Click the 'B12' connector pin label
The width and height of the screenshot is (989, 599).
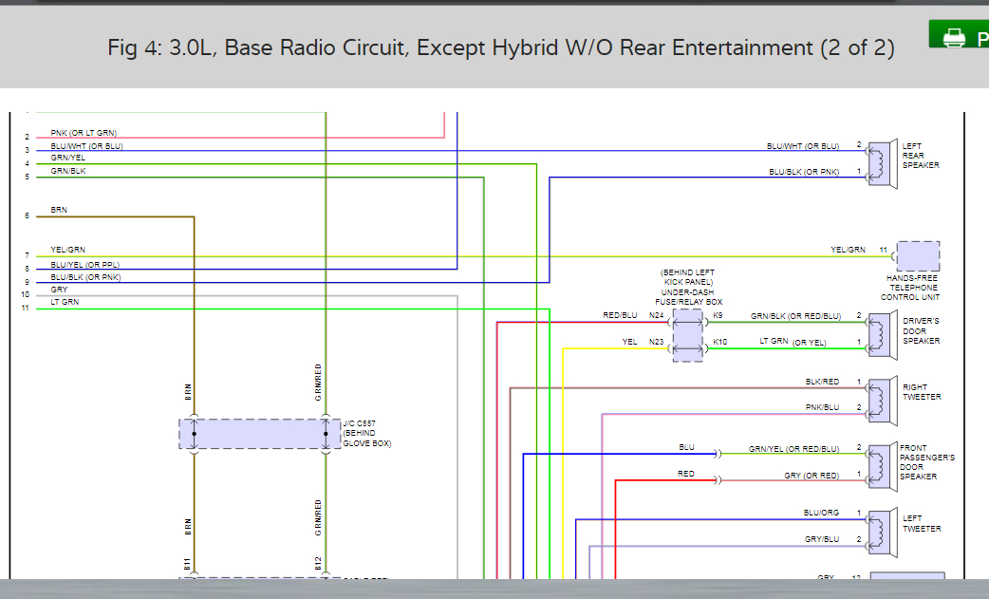click(318, 564)
